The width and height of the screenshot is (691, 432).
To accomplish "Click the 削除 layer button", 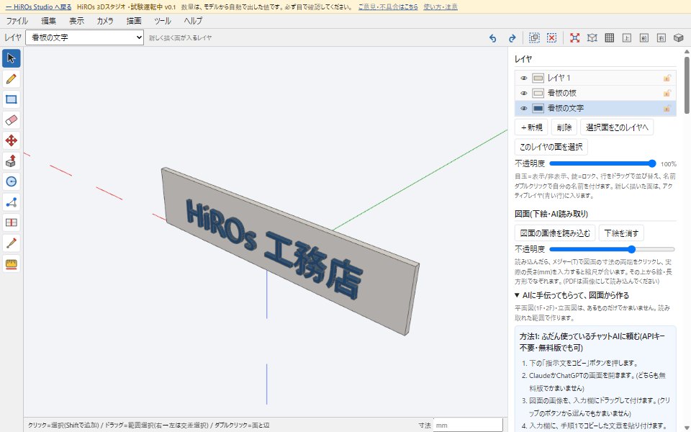I will (564, 127).
